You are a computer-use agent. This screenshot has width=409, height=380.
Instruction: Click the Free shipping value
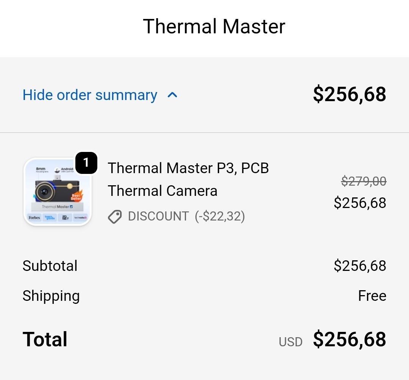372,296
